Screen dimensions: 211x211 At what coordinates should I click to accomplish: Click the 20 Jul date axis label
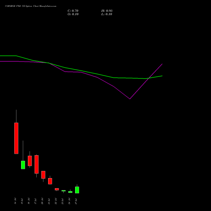click(42, 201)
